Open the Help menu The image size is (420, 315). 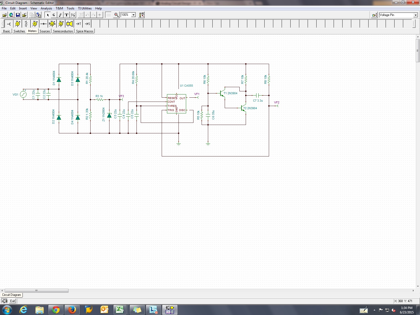(x=98, y=8)
